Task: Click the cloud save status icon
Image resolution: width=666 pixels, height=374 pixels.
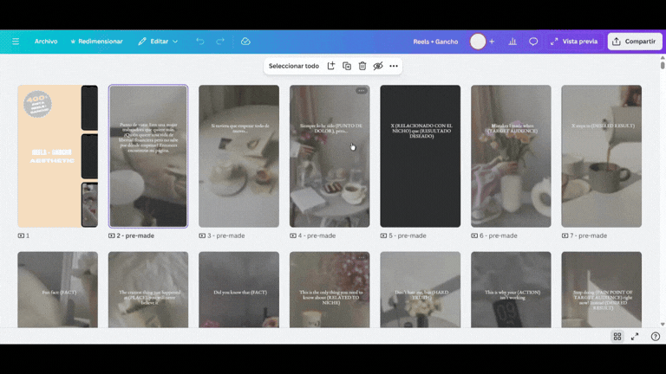Action: pos(245,42)
